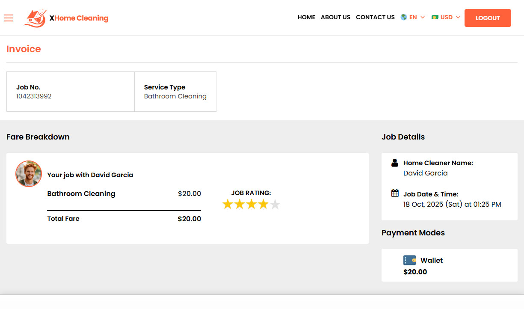Click the third gold rating star

coord(252,204)
